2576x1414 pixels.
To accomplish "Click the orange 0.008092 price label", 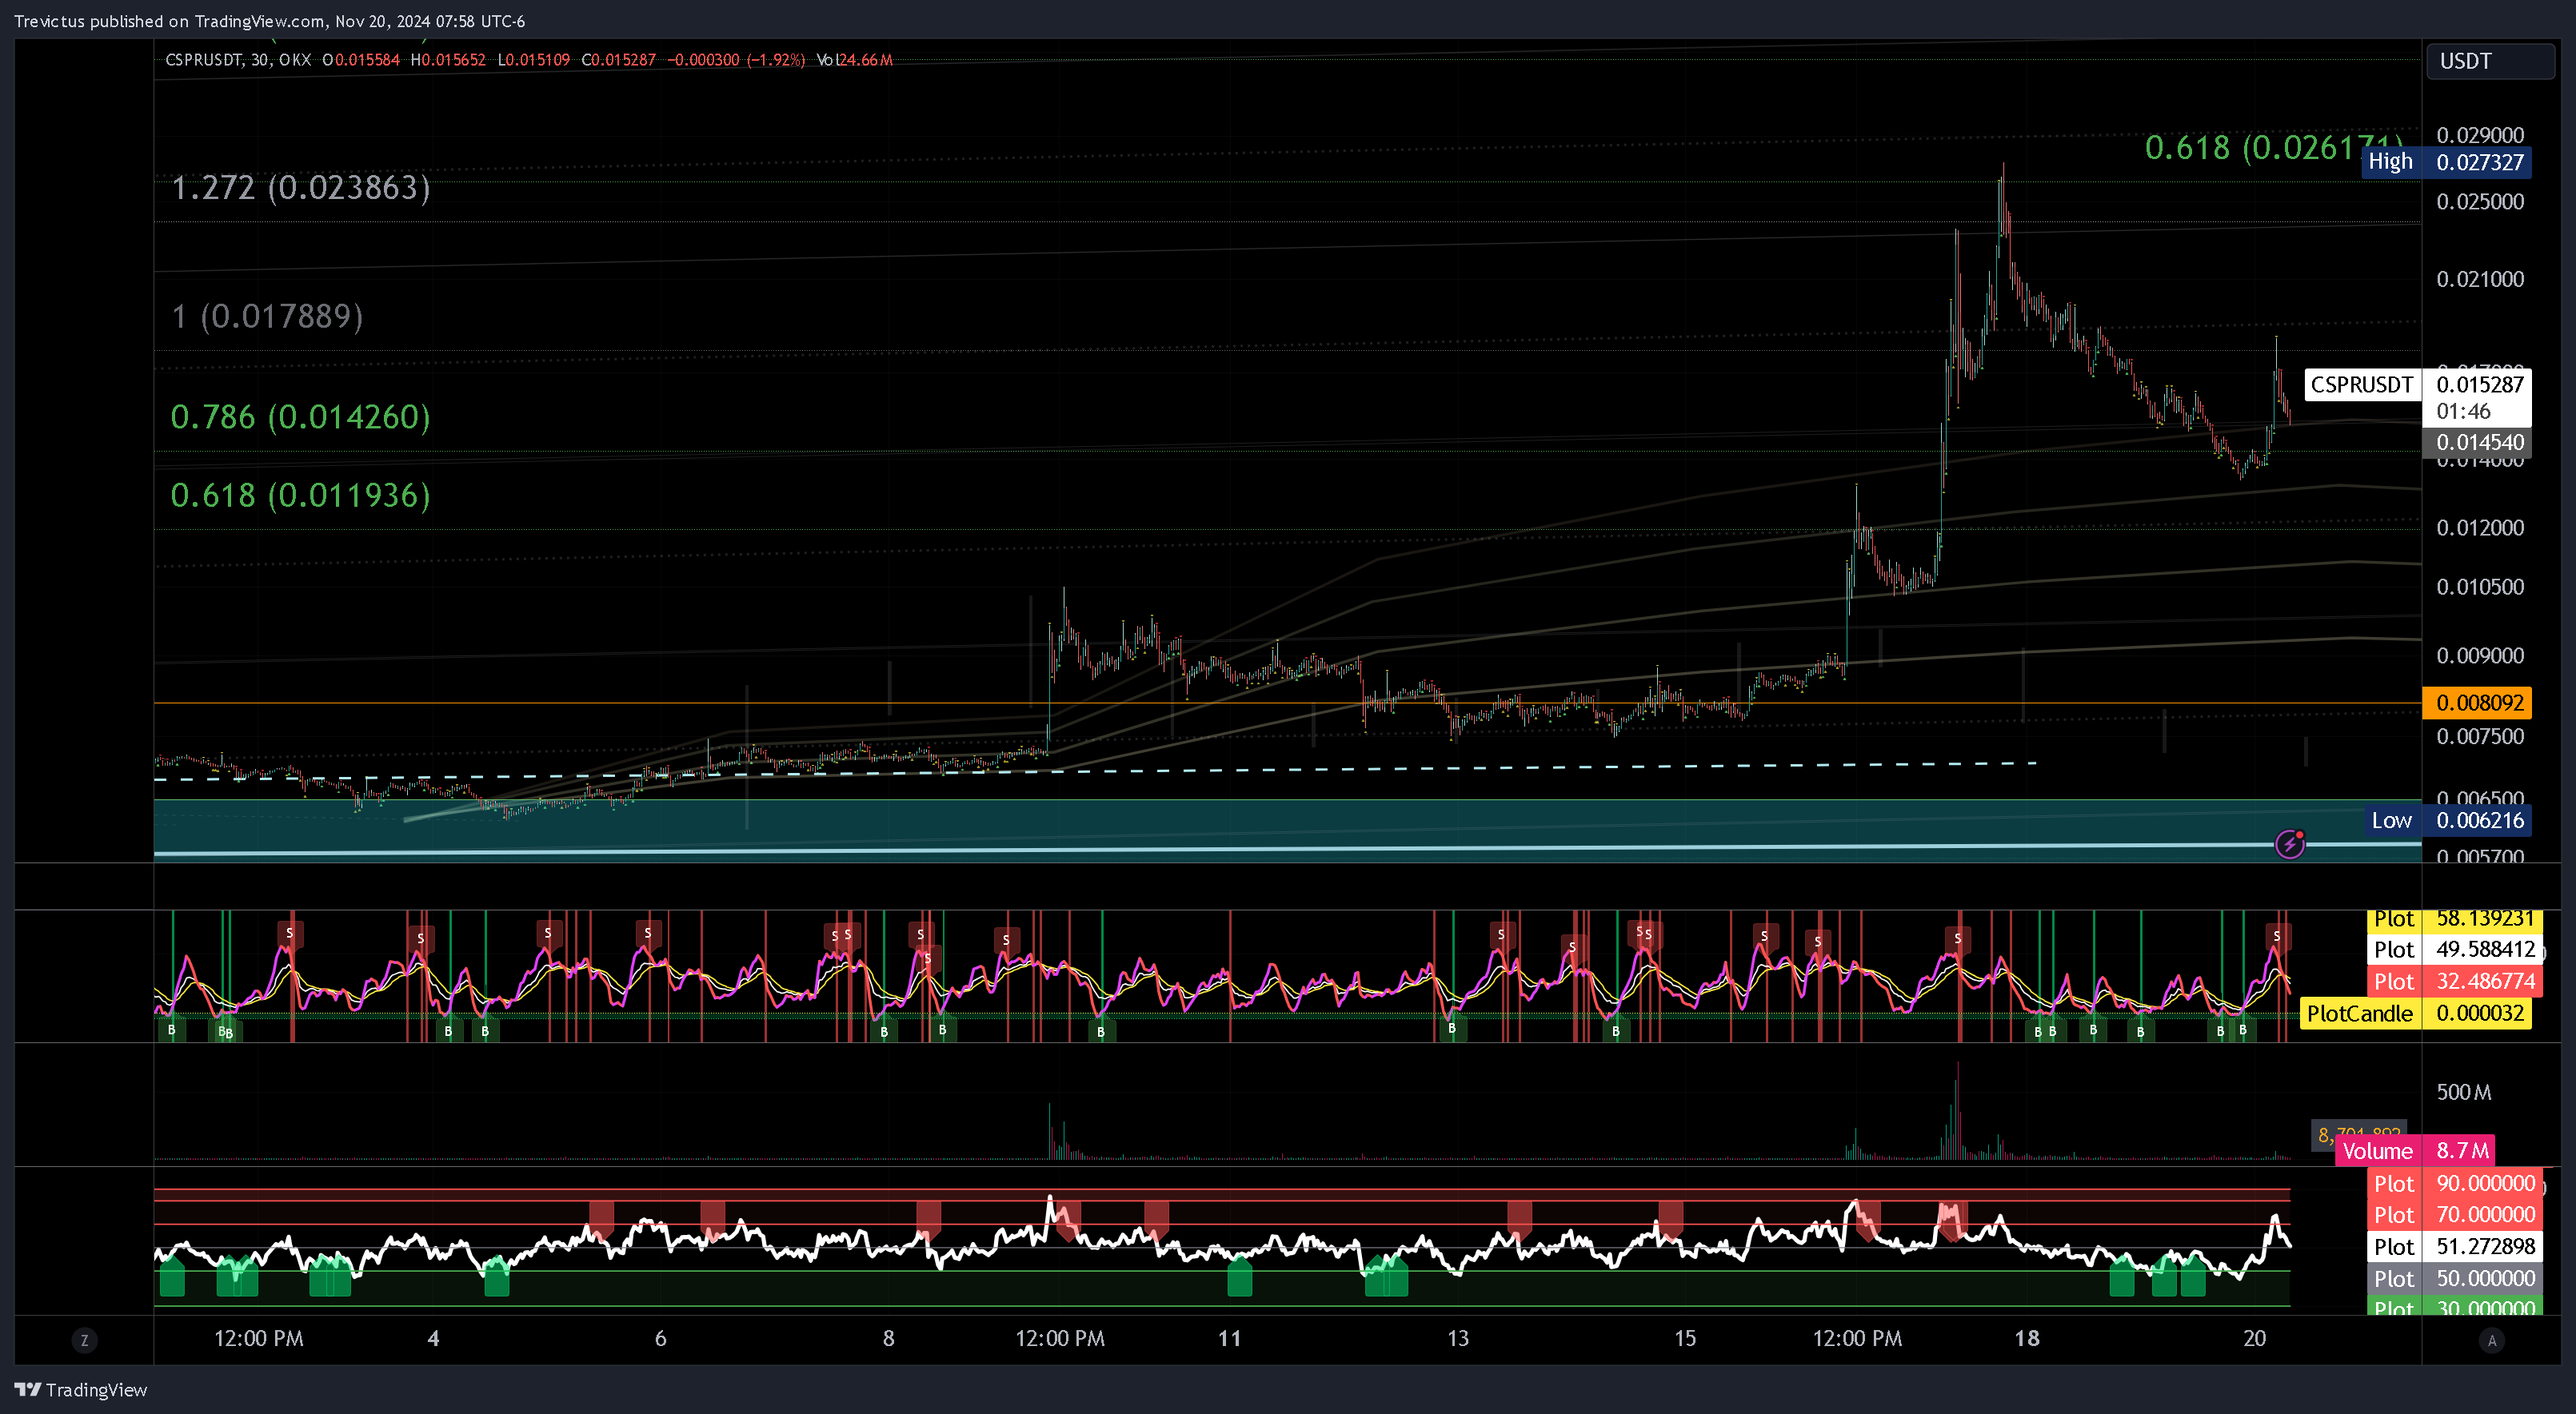I will [2477, 703].
